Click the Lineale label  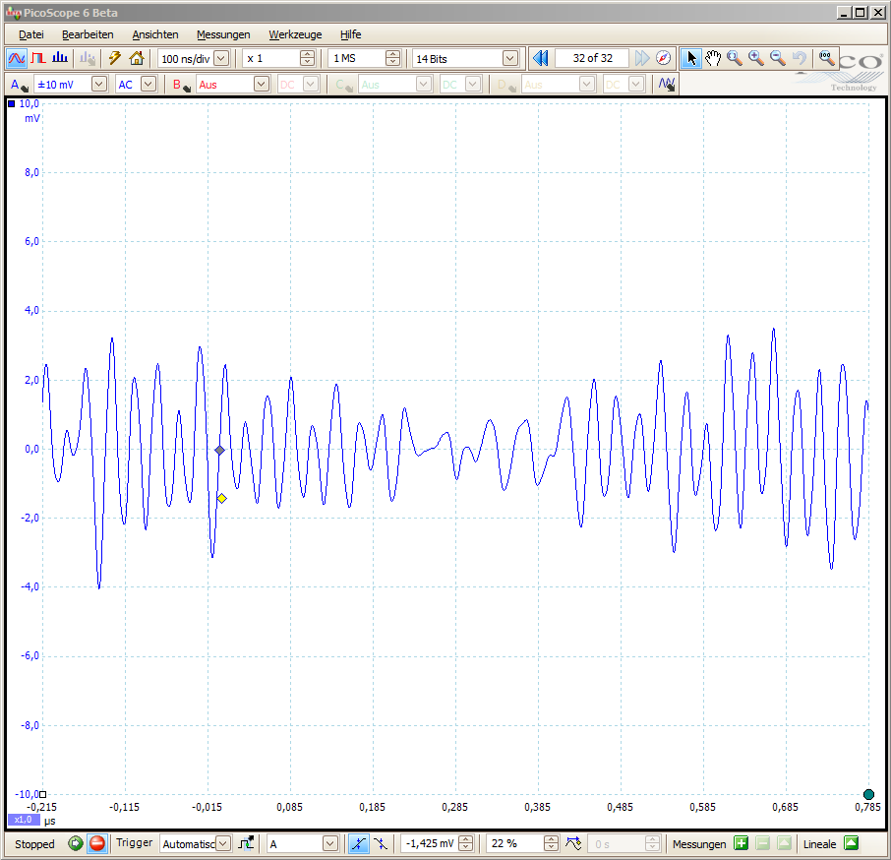pyautogui.click(x=819, y=844)
